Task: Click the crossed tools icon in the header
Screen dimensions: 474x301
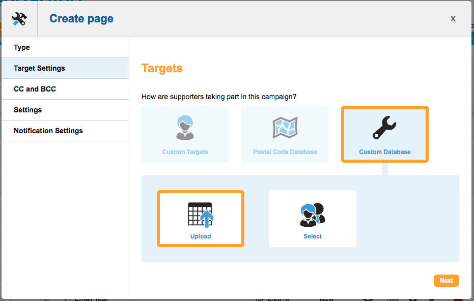Action: [x=19, y=19]
